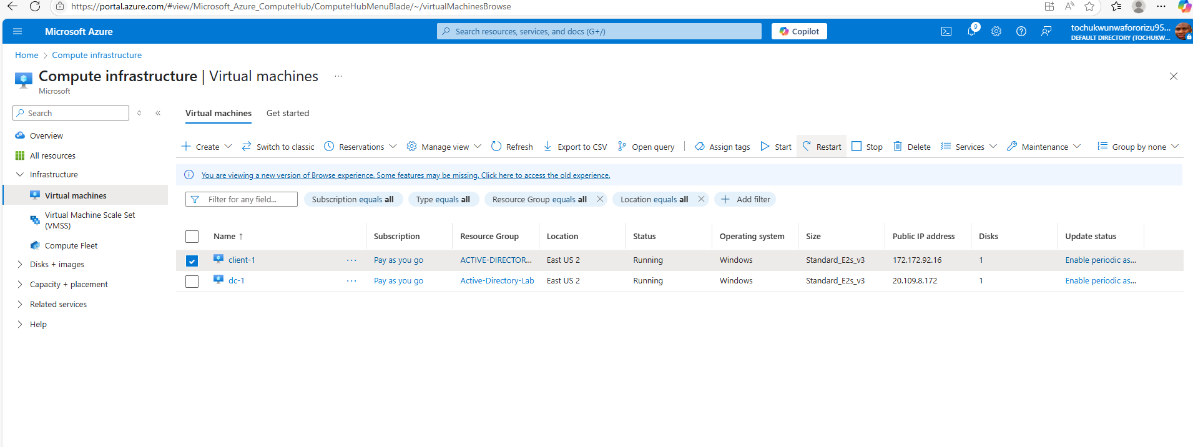Image resolution: width=1193 pixels, height=447 pixels.
Task: Focus the Filter for any field box
Action: point(242,199)
